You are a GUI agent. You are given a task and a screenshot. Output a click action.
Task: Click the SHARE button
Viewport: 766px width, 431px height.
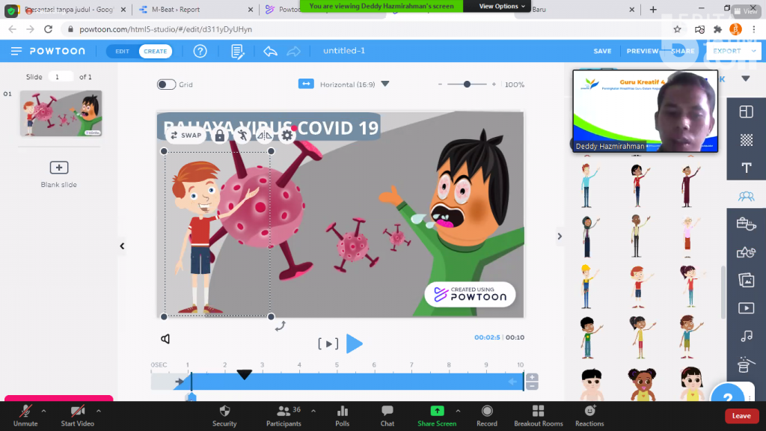click(682, 51)
